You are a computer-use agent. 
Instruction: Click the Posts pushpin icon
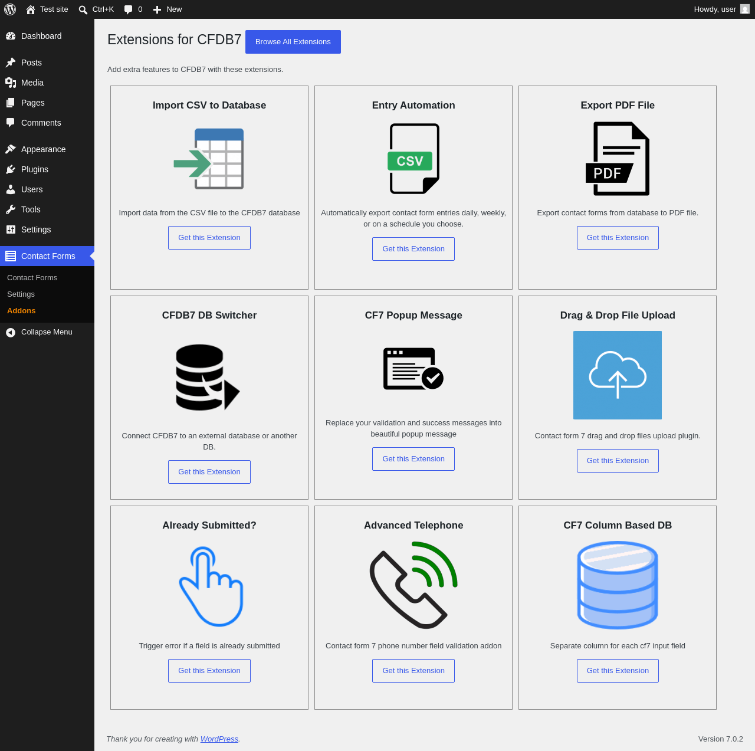[11, 63]
